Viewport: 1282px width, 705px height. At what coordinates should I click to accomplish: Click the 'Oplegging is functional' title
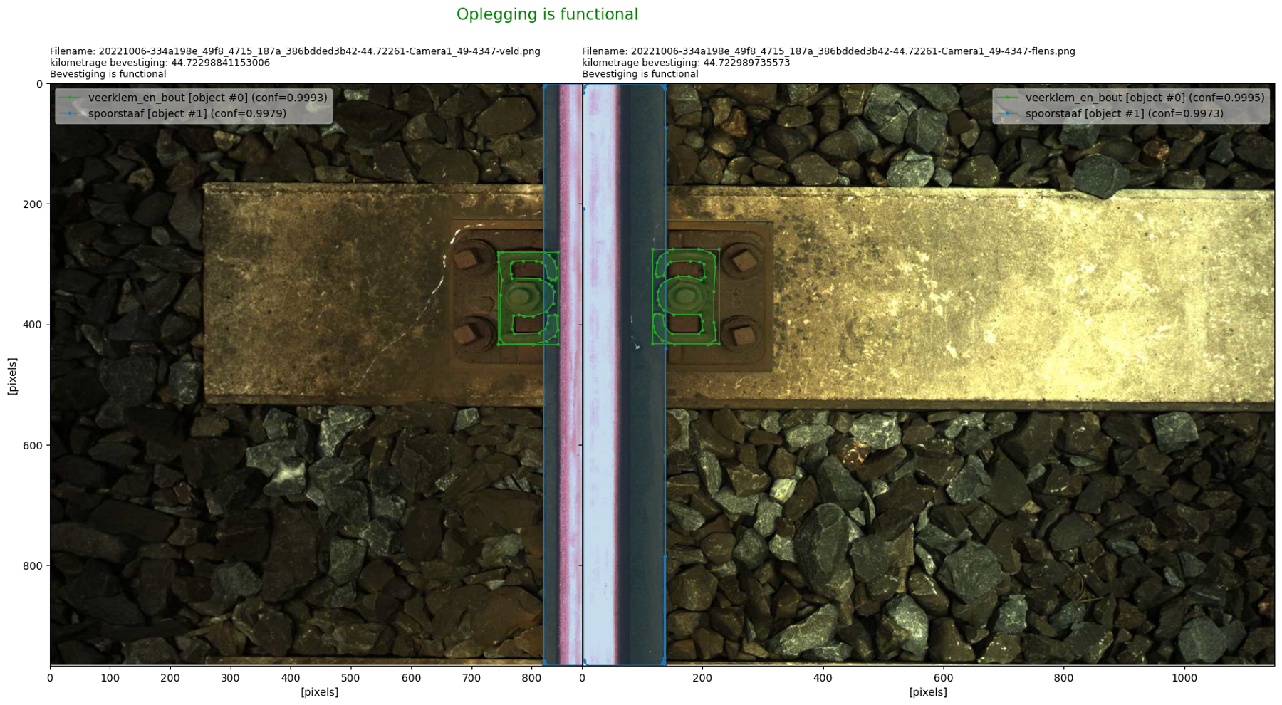pyautogui.click(x=547, y=15)
